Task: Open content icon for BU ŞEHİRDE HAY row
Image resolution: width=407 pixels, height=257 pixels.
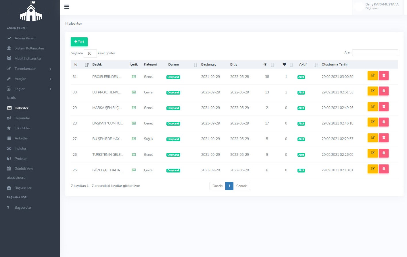Action: pos(134,139)
